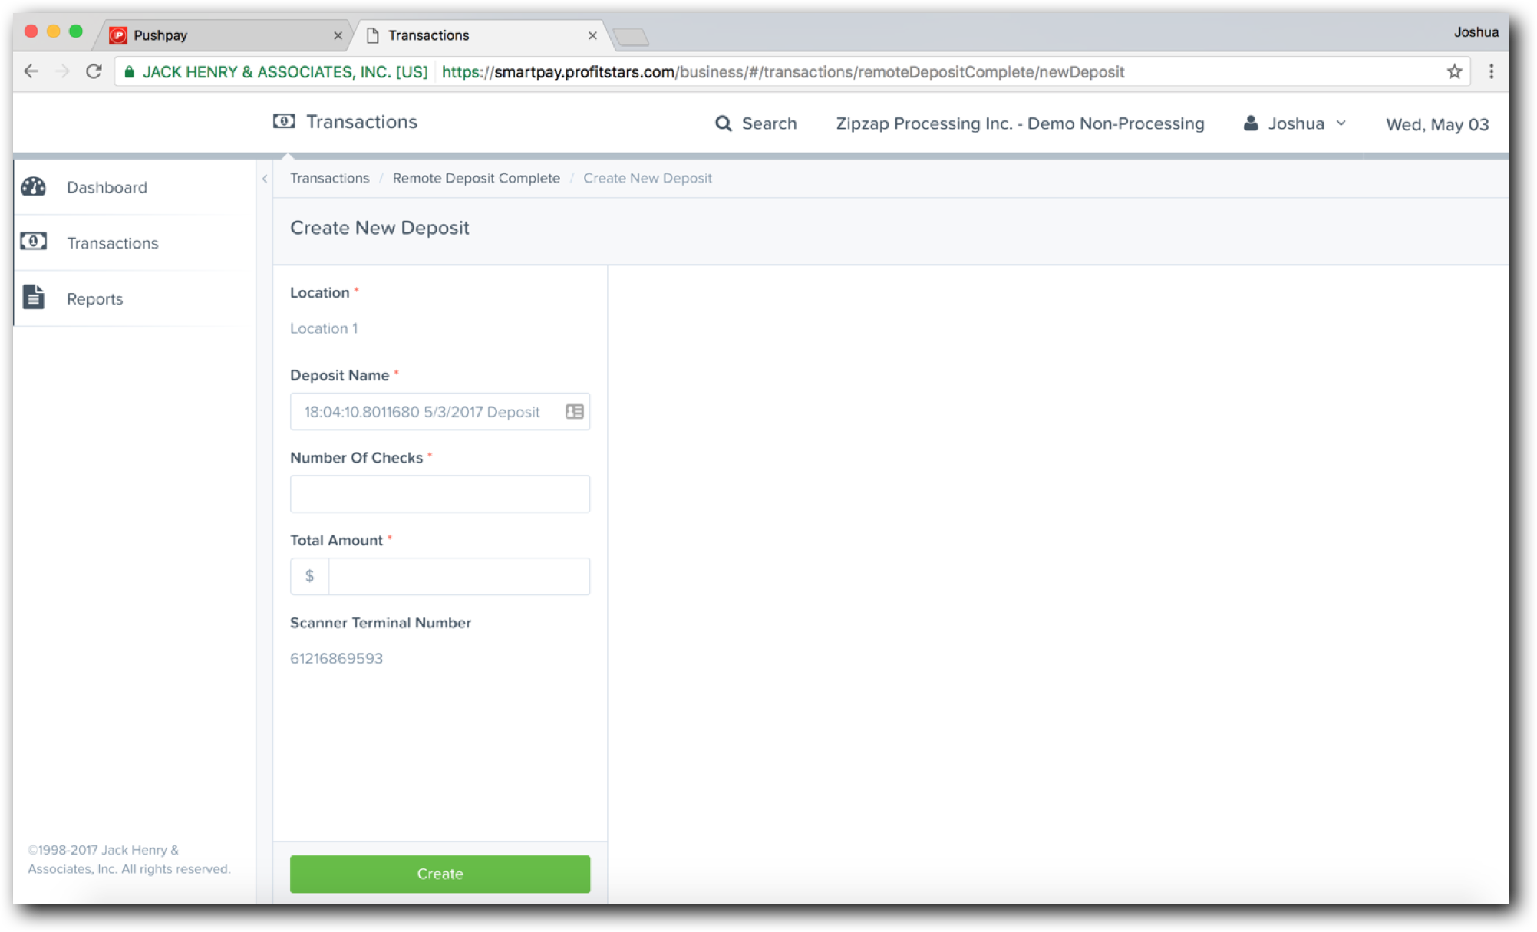The width and height of the screenshot is (1537, 932).
Task: Click the Transactions banknote icon in sidebar
Action: coord(34,242)
